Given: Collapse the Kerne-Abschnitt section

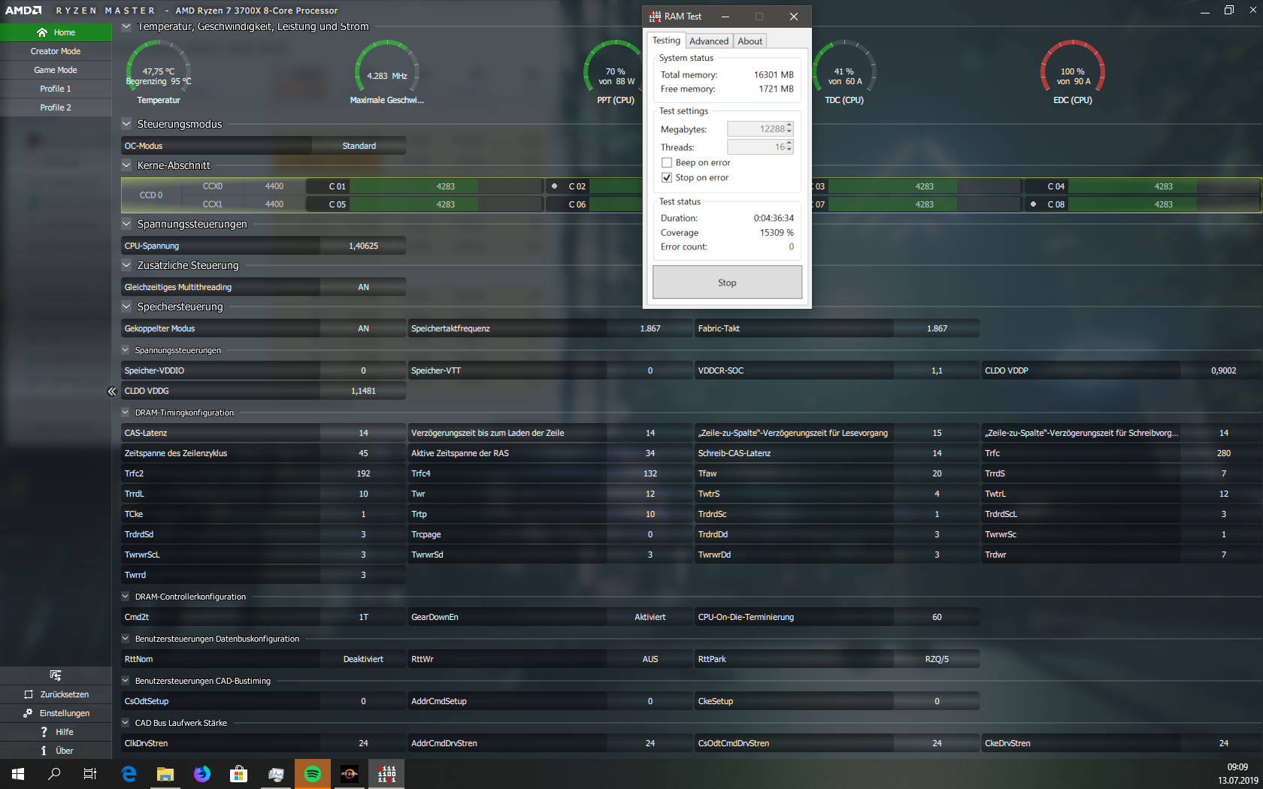Looking at the screenshot, I should tap(126, 165).
